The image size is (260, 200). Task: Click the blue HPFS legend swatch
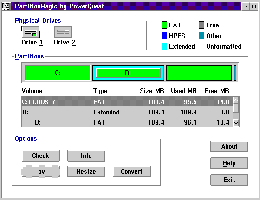pos(164,36)
